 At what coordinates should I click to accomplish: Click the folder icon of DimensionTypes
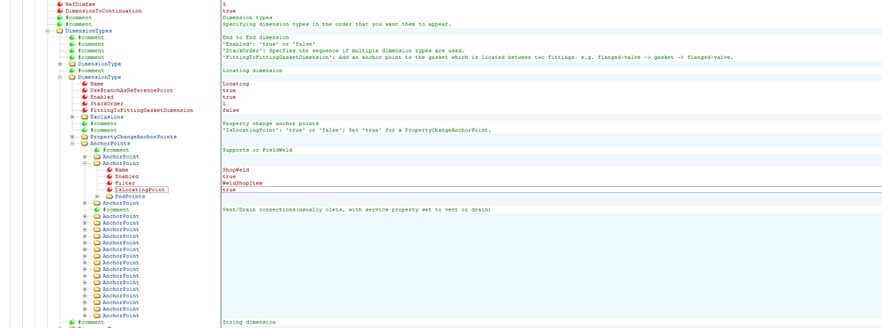(x=60, y=31)
